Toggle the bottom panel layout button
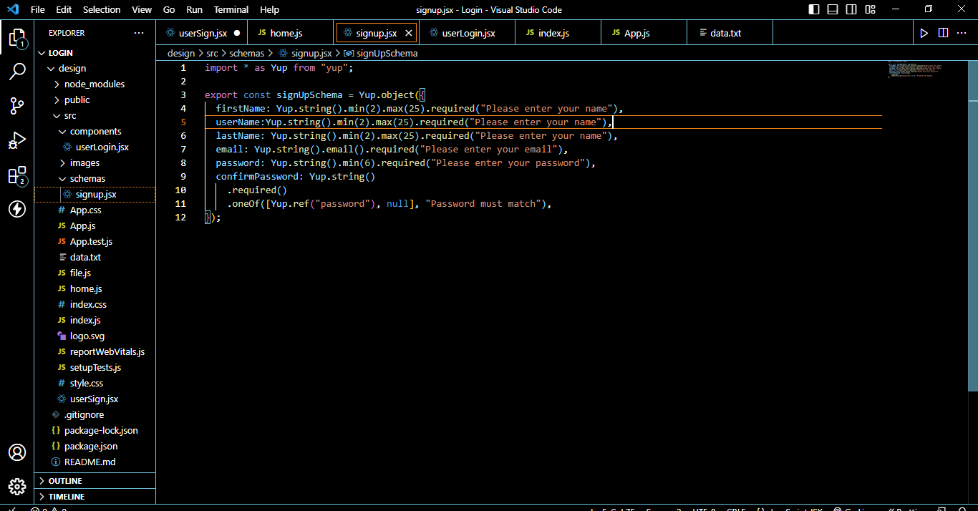 click(x=833, y=10)
